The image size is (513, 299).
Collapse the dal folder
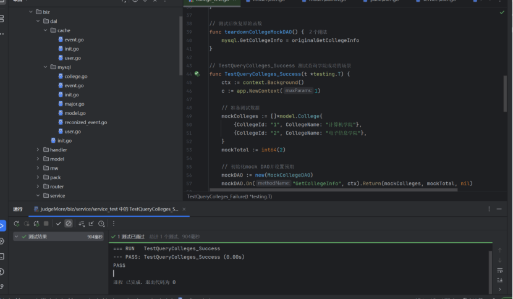pyautogui.click(x=38, y=21)
